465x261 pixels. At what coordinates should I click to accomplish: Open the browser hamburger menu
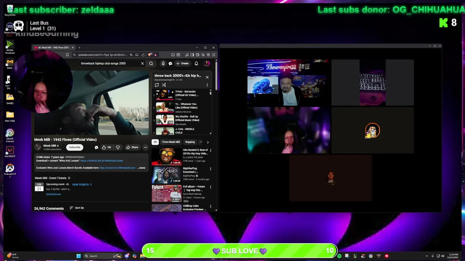pyautogui.click(x=214, y=55)
